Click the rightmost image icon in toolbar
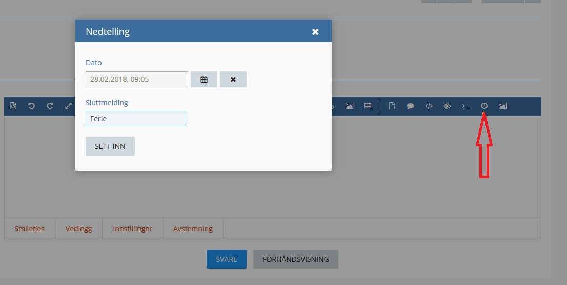567x285 pixels. [x=502, y=106]
